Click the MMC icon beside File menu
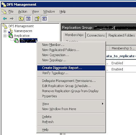Image resolution: width=136 pixels, height=135 pixels. [x=4, y=12]
